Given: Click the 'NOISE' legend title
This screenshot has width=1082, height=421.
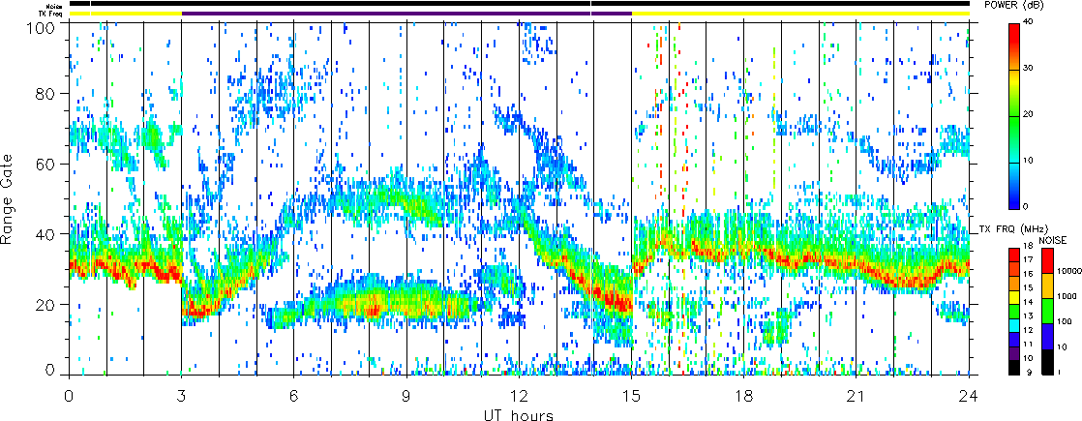Looking at the screenshot, I should (1052, 240).
